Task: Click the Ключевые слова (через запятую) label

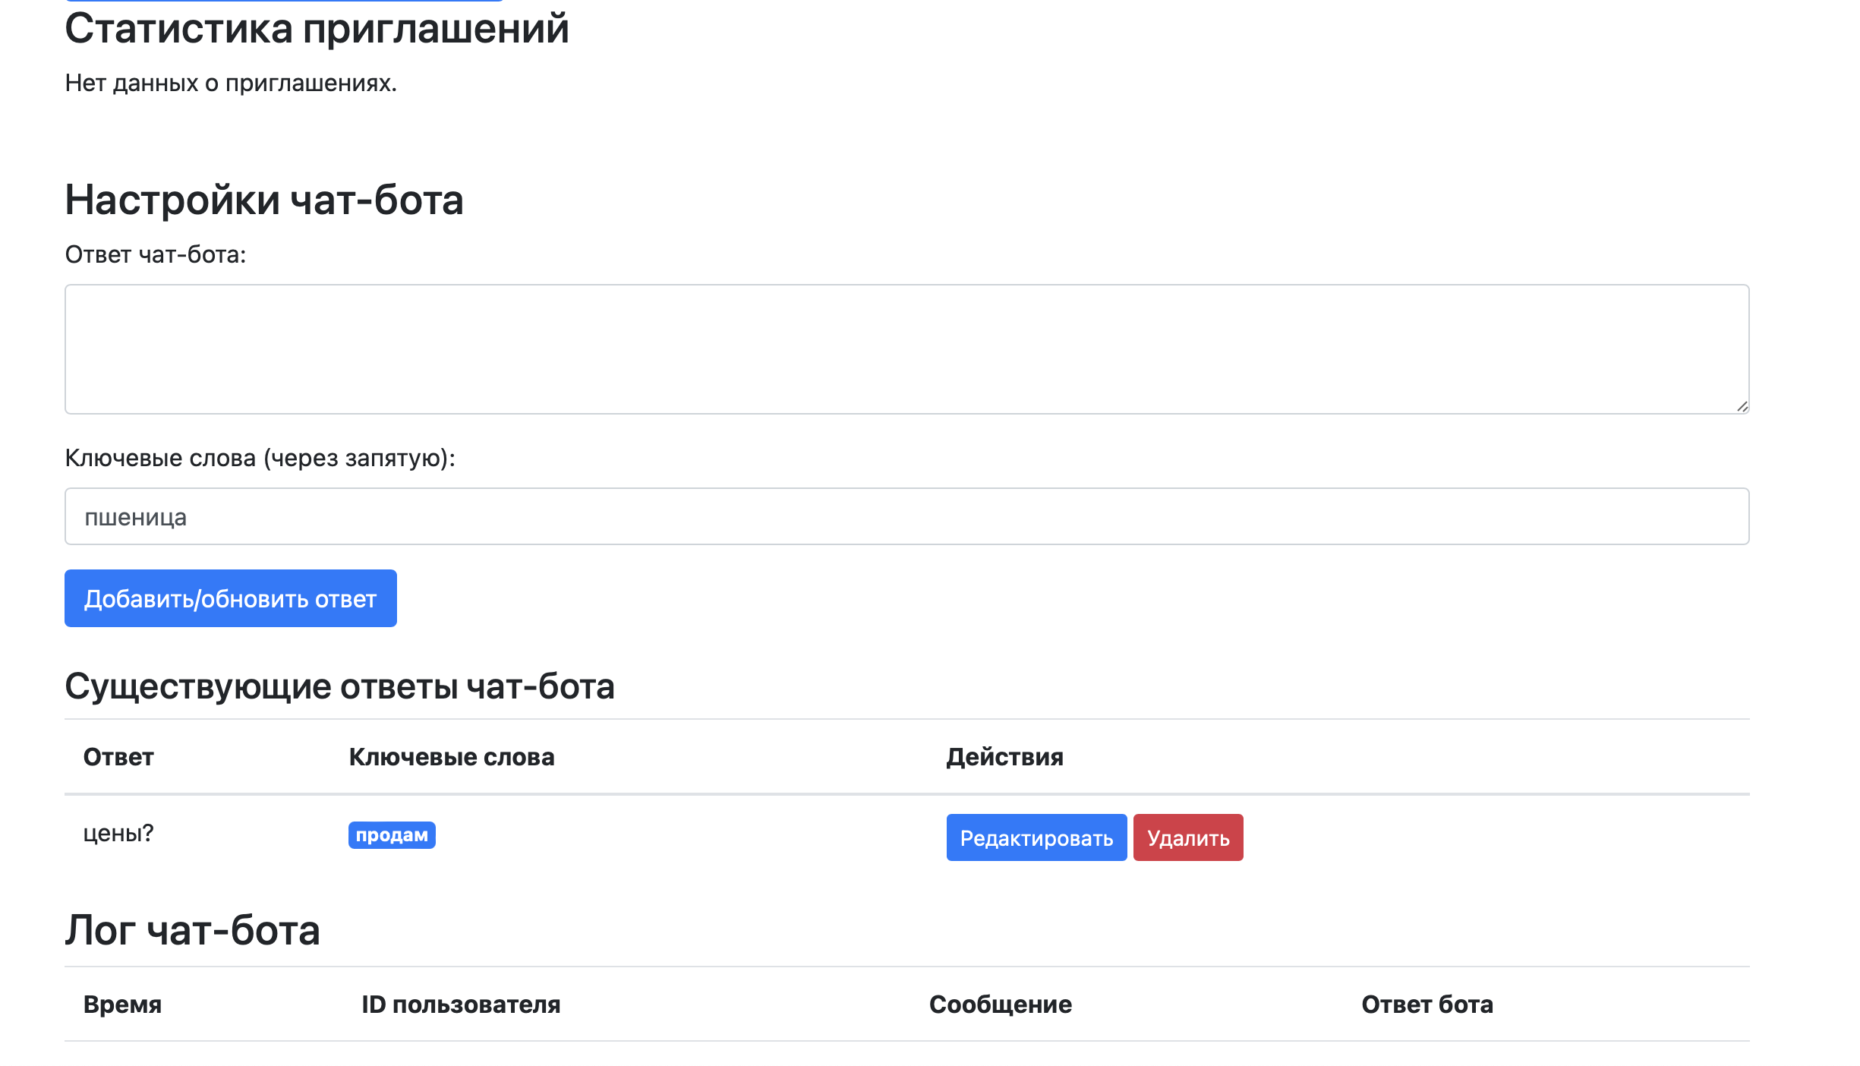Action: (x=260, y=458)
